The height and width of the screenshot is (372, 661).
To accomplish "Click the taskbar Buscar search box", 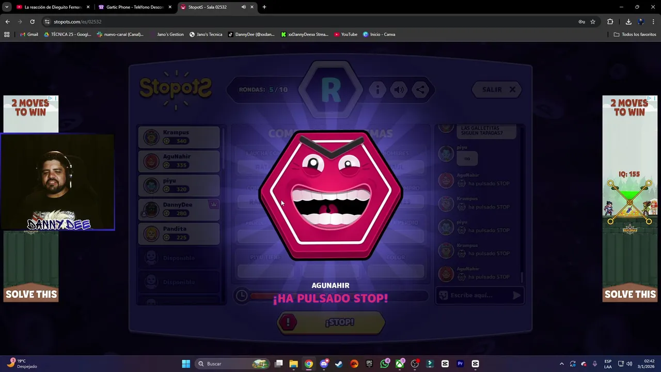I will [233, 364].
